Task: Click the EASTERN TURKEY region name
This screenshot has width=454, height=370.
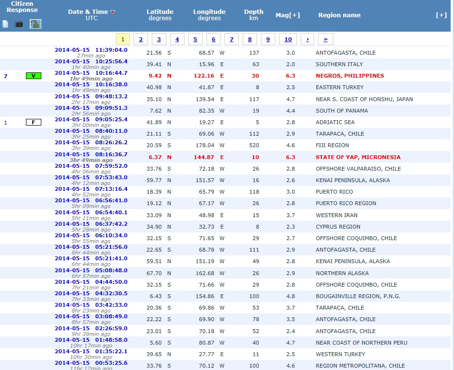Action: [x=340, y=88]
